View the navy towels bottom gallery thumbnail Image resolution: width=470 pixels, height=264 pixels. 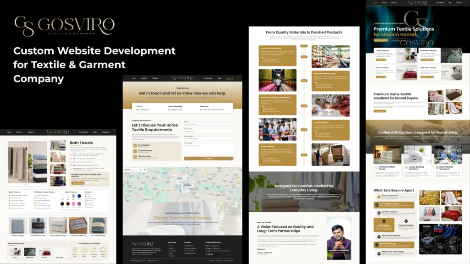pyautogui.click(x=58, y=181)
